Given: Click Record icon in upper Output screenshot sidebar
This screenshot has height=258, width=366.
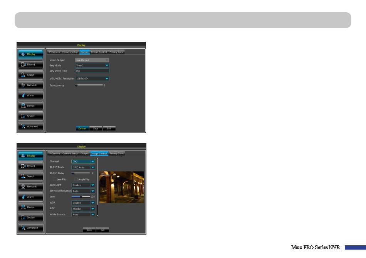Looking at the screenshot, I should click(x=23, y=64).
